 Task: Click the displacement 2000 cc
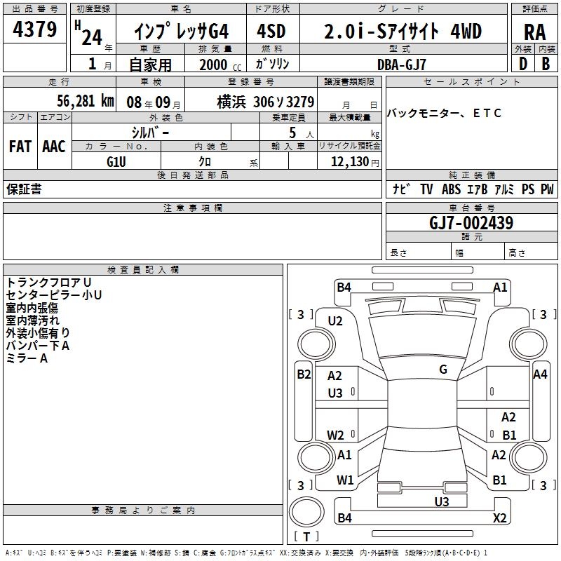220,65
